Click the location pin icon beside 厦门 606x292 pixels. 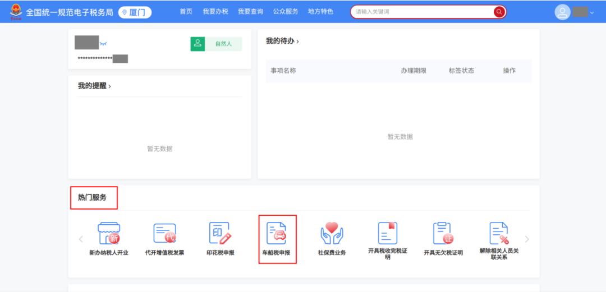point(125,12)
